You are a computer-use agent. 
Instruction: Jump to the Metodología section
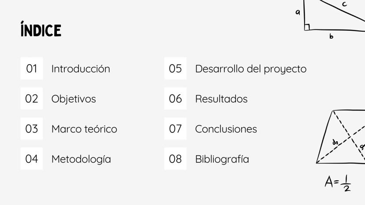point(81,159)
